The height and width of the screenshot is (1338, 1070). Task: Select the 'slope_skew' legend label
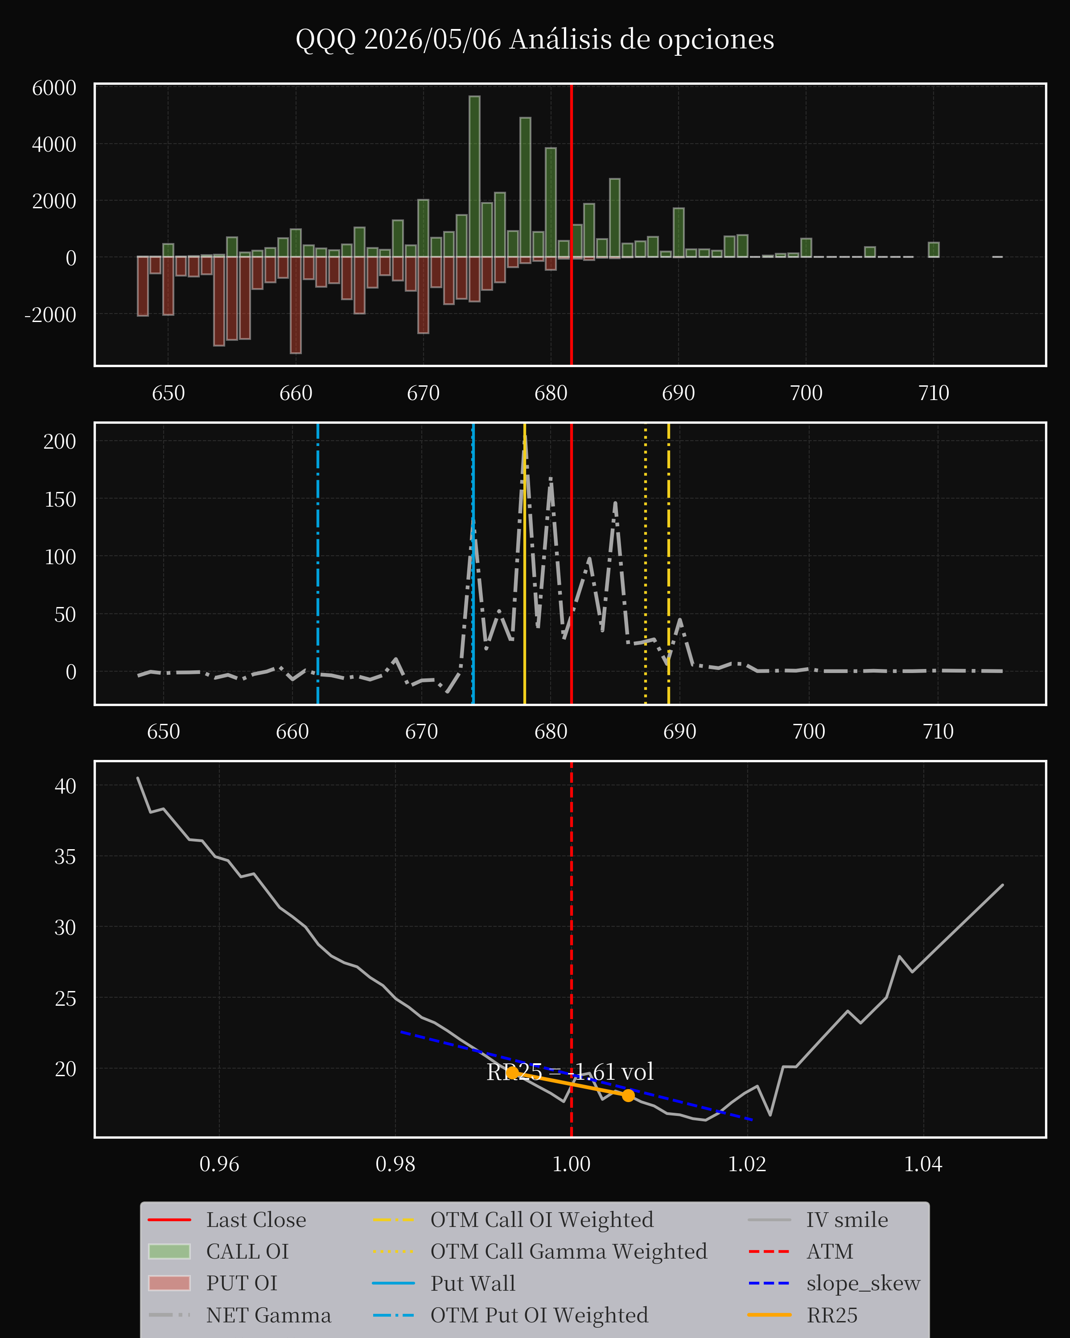[x=864, y=1283]
